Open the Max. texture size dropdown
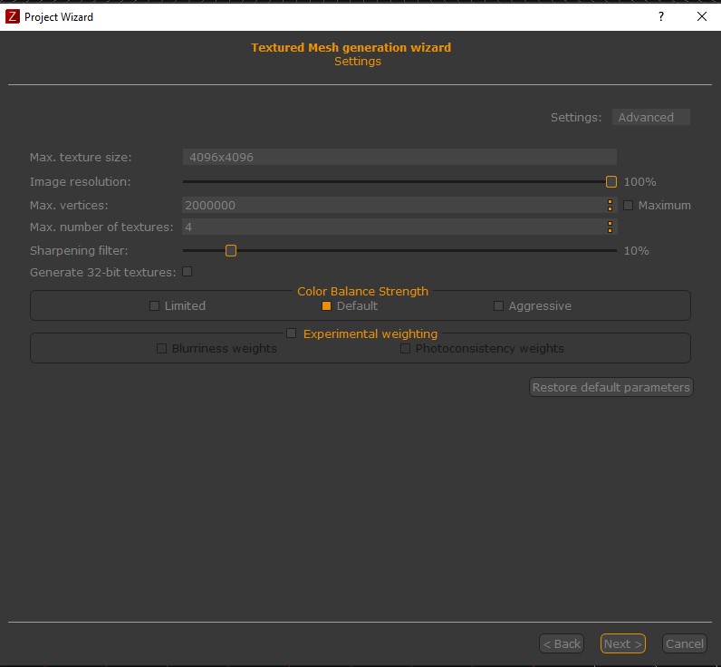The image size is (721, 667). point(399,157)
